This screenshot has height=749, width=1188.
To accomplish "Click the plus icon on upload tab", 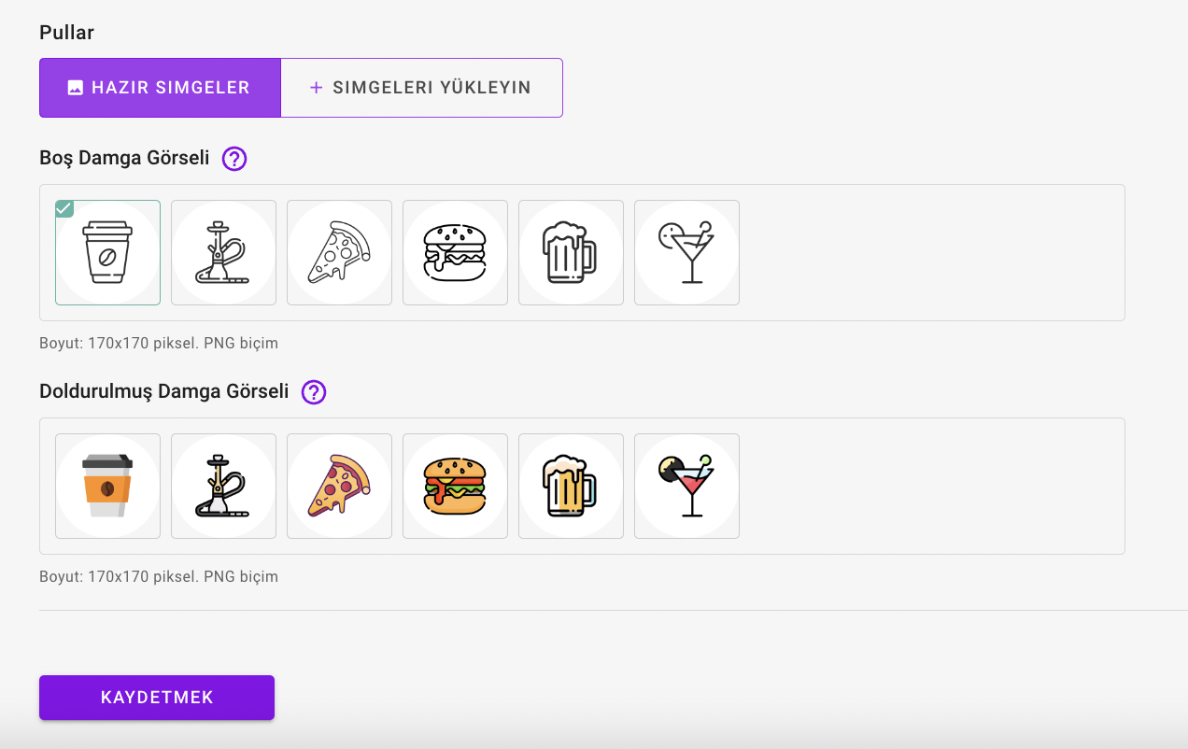I will pyautogui.click(x=316, y=88).
